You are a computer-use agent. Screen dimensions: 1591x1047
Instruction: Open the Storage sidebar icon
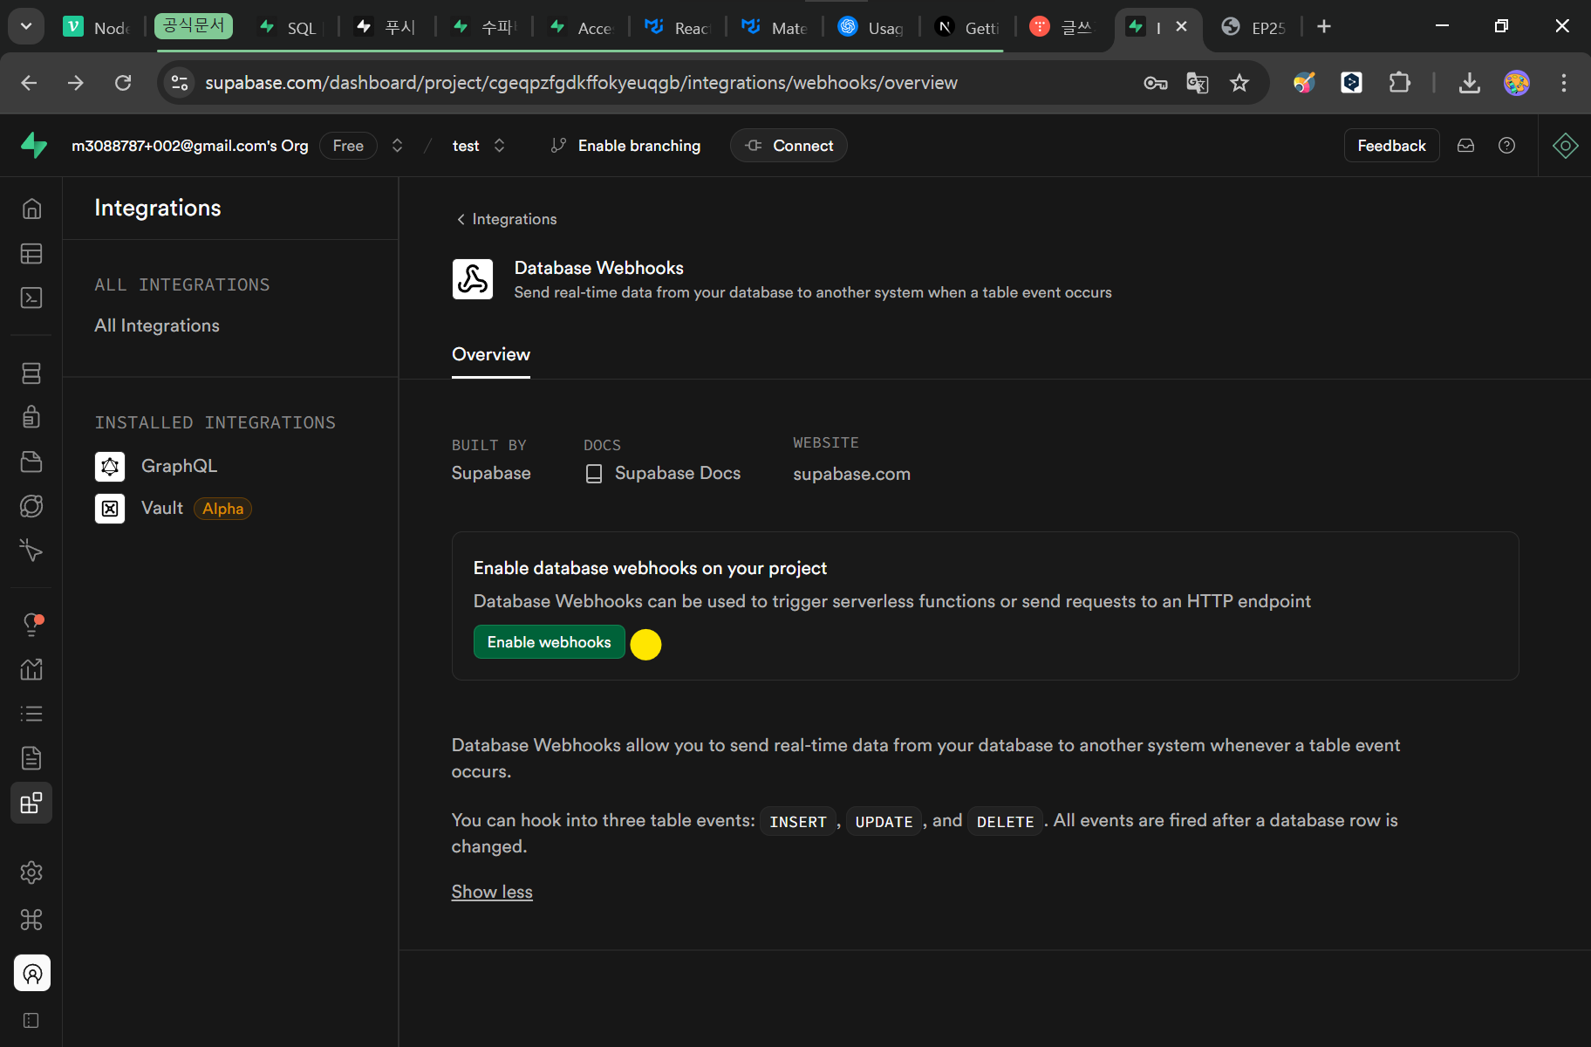coord(31,462)
